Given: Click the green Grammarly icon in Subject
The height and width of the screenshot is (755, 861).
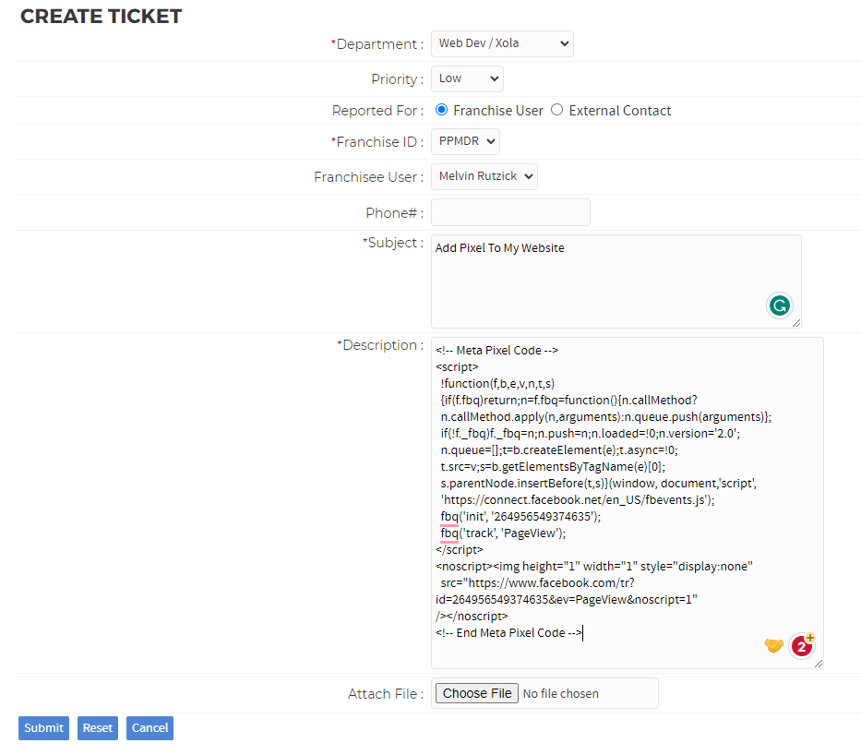Looking at the screenshot, I should point(780,306).
